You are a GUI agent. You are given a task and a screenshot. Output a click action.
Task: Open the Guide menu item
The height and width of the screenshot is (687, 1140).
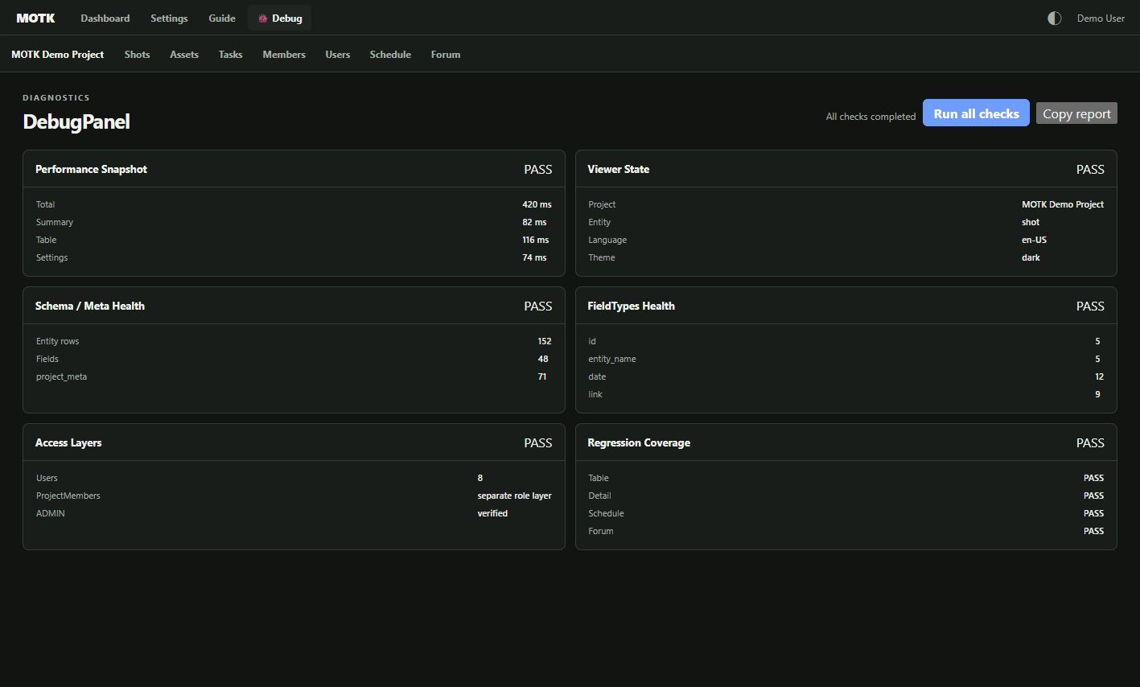pos(222,18)
